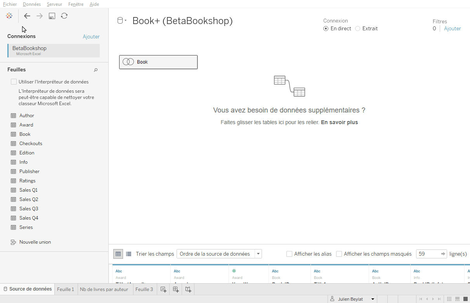
Task: Switch to the data grid preview icon
Action: [118, 254]
